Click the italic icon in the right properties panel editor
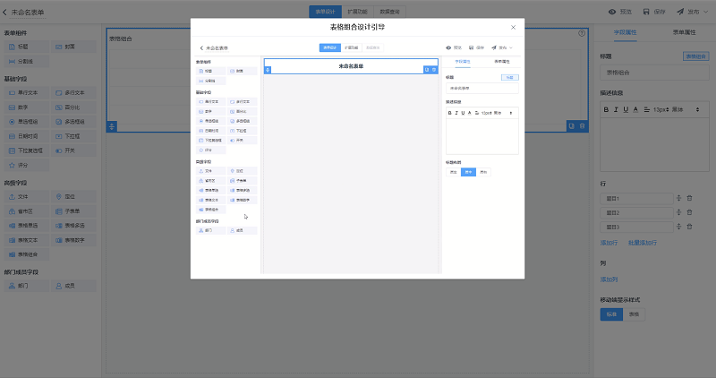The width and height of the screenshot is (716, 378). [615, 109]
